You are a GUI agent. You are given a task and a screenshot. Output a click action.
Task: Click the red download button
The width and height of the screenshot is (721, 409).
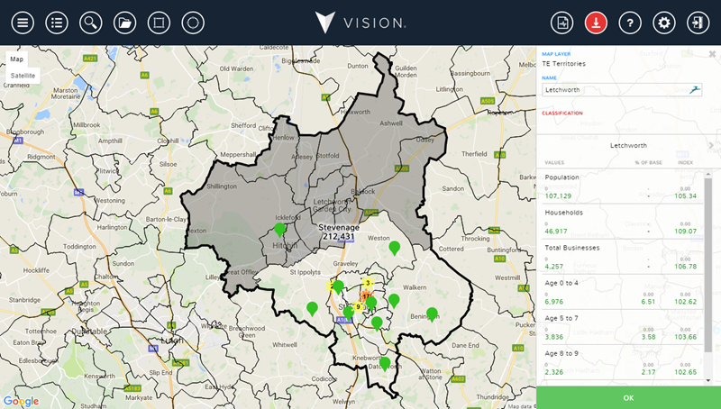pyautogui.click(x=596, y=23)
